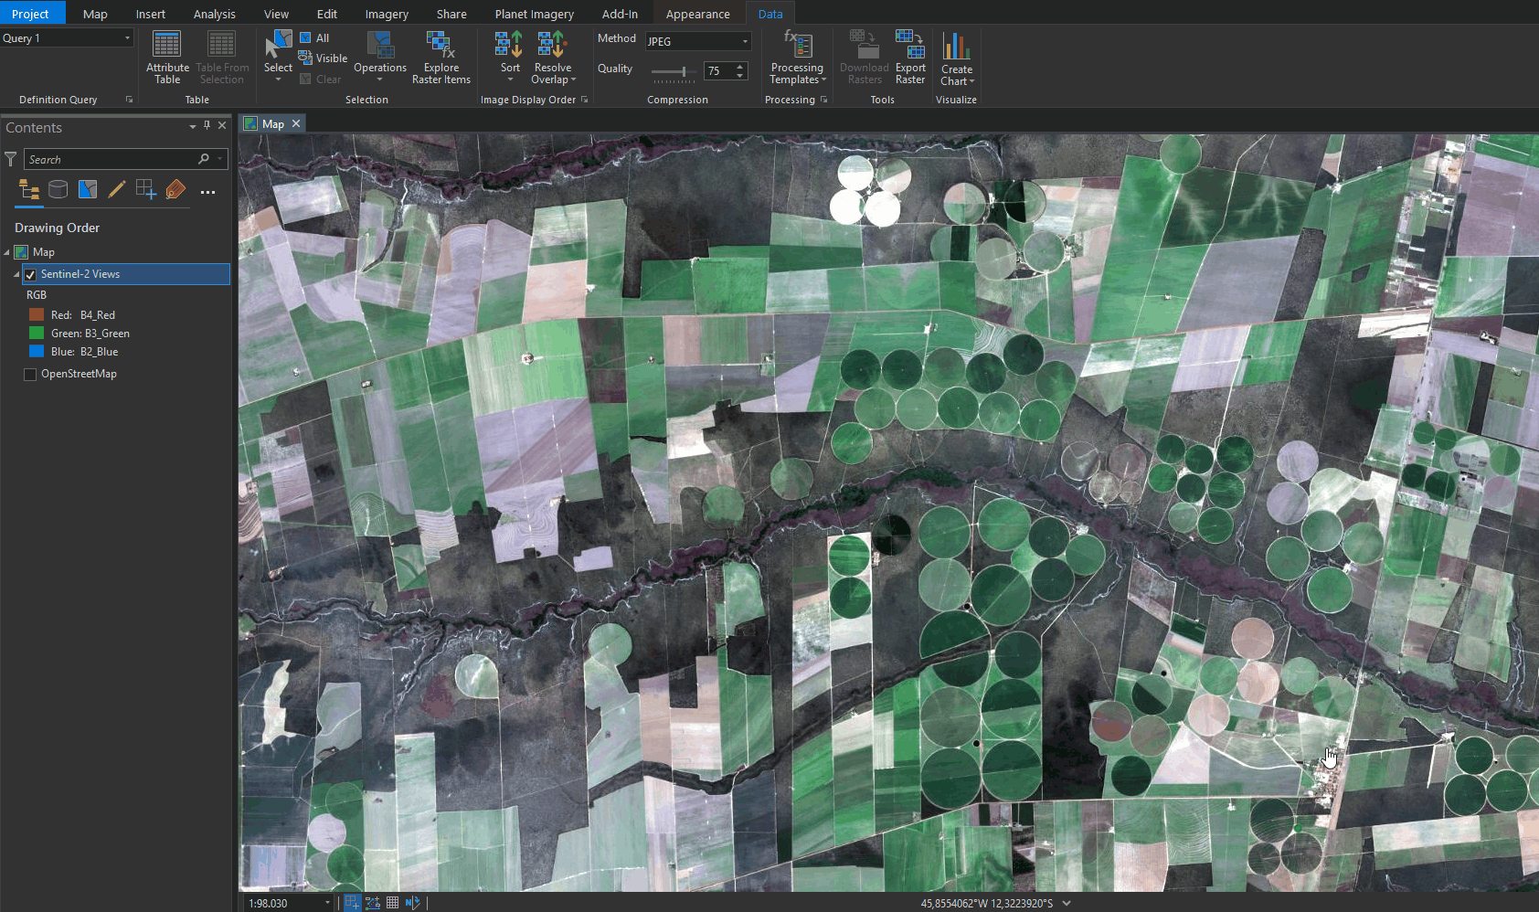Open the Query 1 definition query dropdown

point(127,38)
